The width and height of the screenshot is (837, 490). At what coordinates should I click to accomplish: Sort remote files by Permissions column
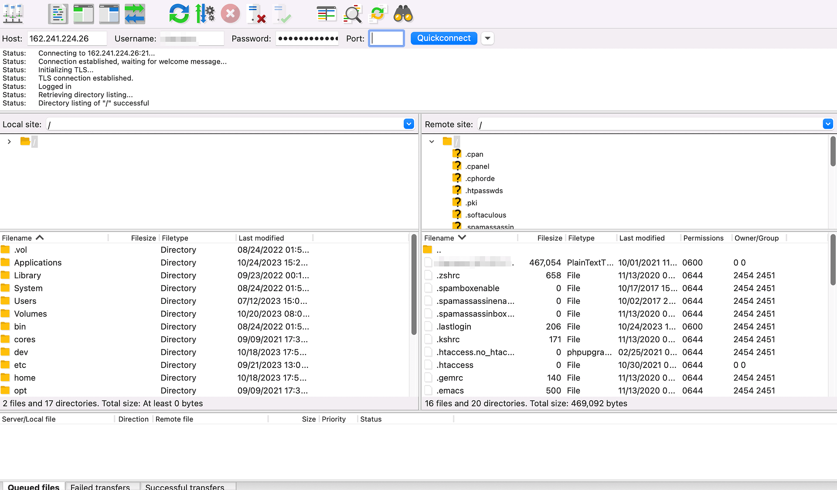click(x=703, y=238)
